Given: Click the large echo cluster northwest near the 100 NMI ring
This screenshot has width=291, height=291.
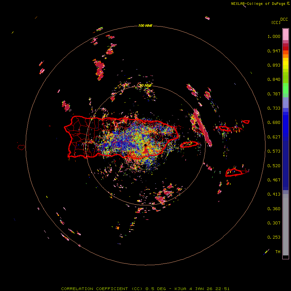Looking at the screenshot, I should 100,70.
